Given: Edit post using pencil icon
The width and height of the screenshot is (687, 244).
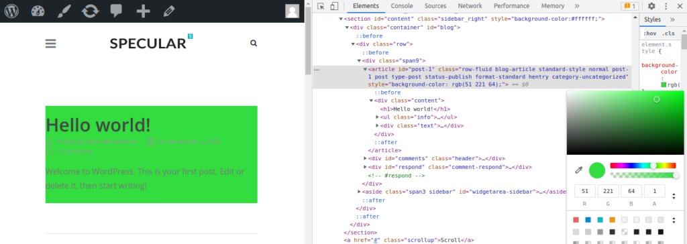Looking at the screenshot, I should [168, 11].
